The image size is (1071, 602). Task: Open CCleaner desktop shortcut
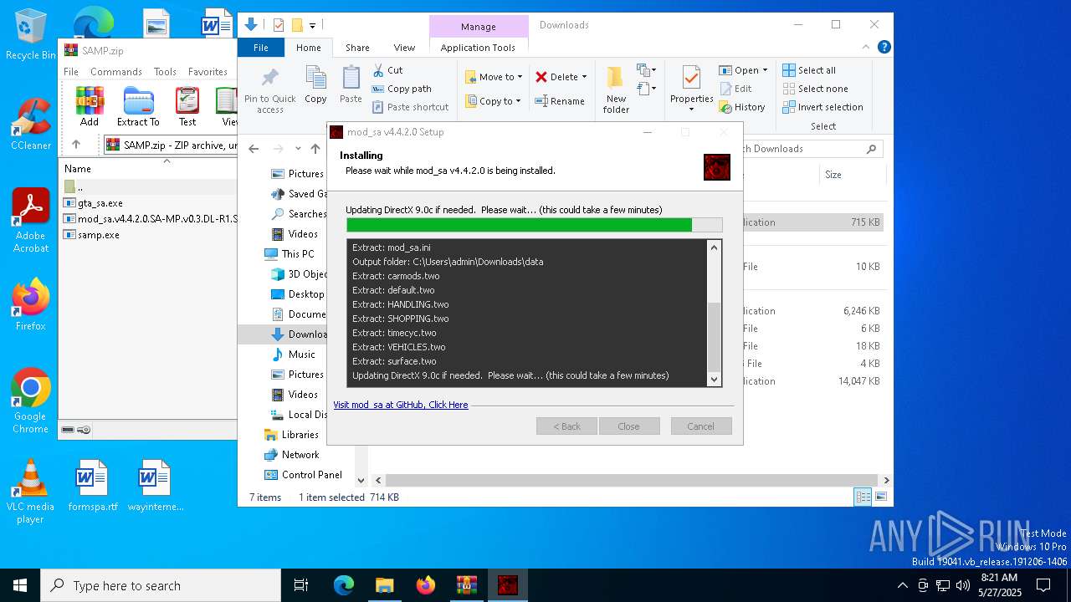[x=31, y=124]
